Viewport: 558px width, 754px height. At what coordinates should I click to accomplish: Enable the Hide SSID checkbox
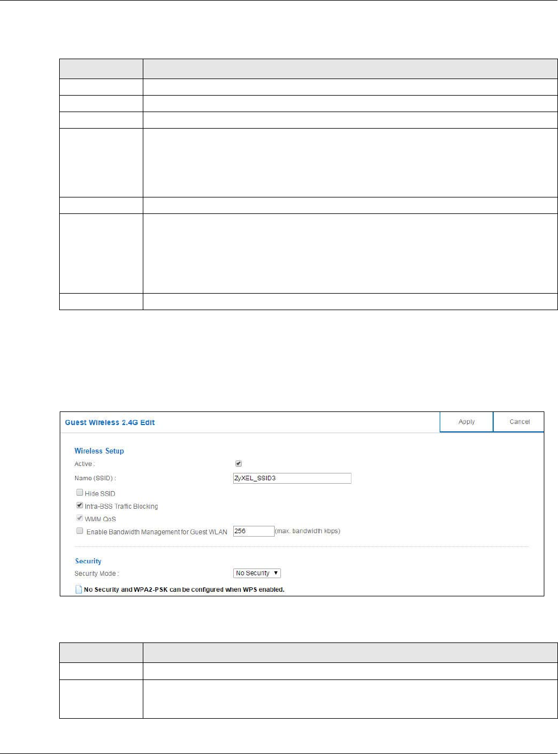coord(80,493)
